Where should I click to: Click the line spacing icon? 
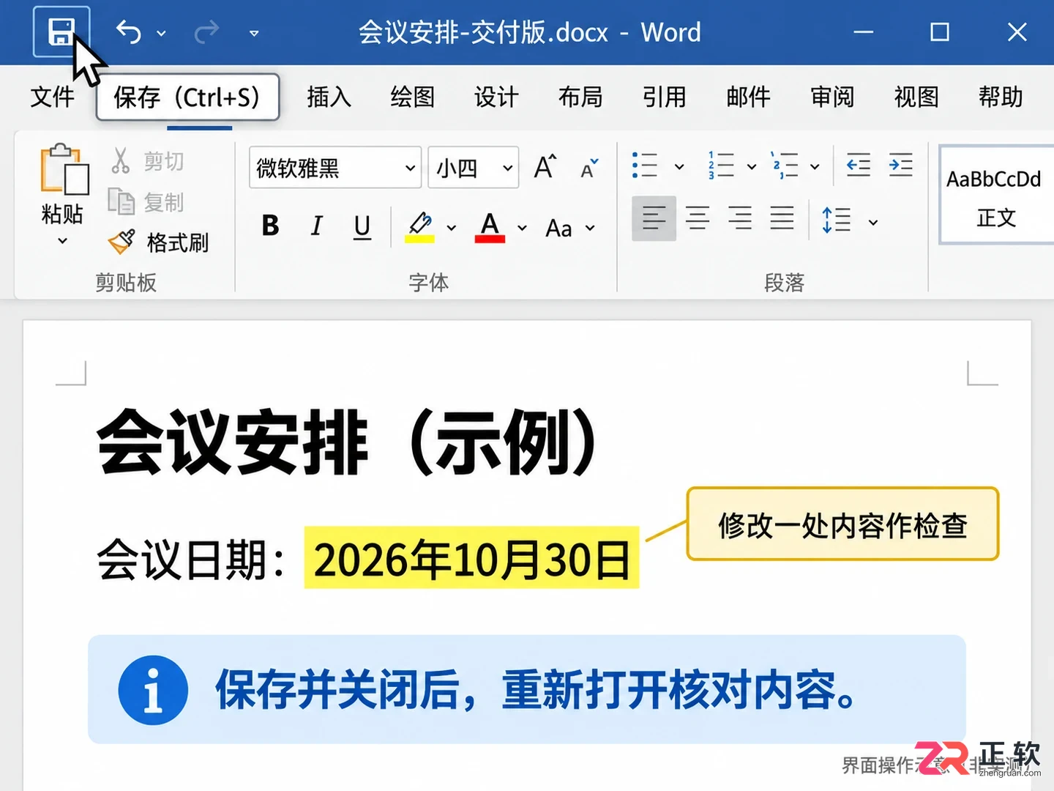coord(837,220)
